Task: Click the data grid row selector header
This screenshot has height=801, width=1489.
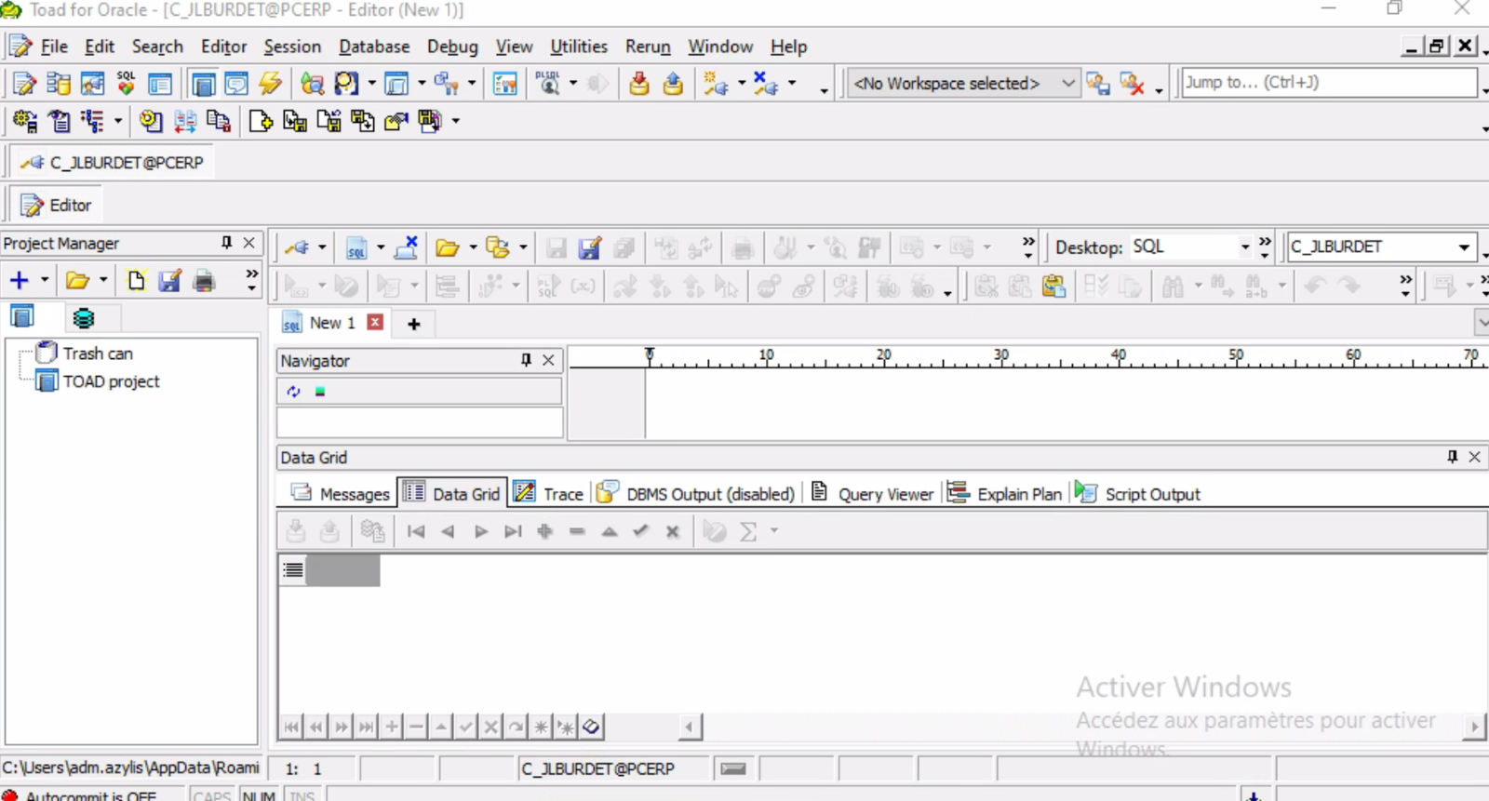Action: point(293,569)
